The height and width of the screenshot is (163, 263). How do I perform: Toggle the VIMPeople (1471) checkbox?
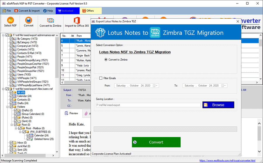click(x=11, y=78)
